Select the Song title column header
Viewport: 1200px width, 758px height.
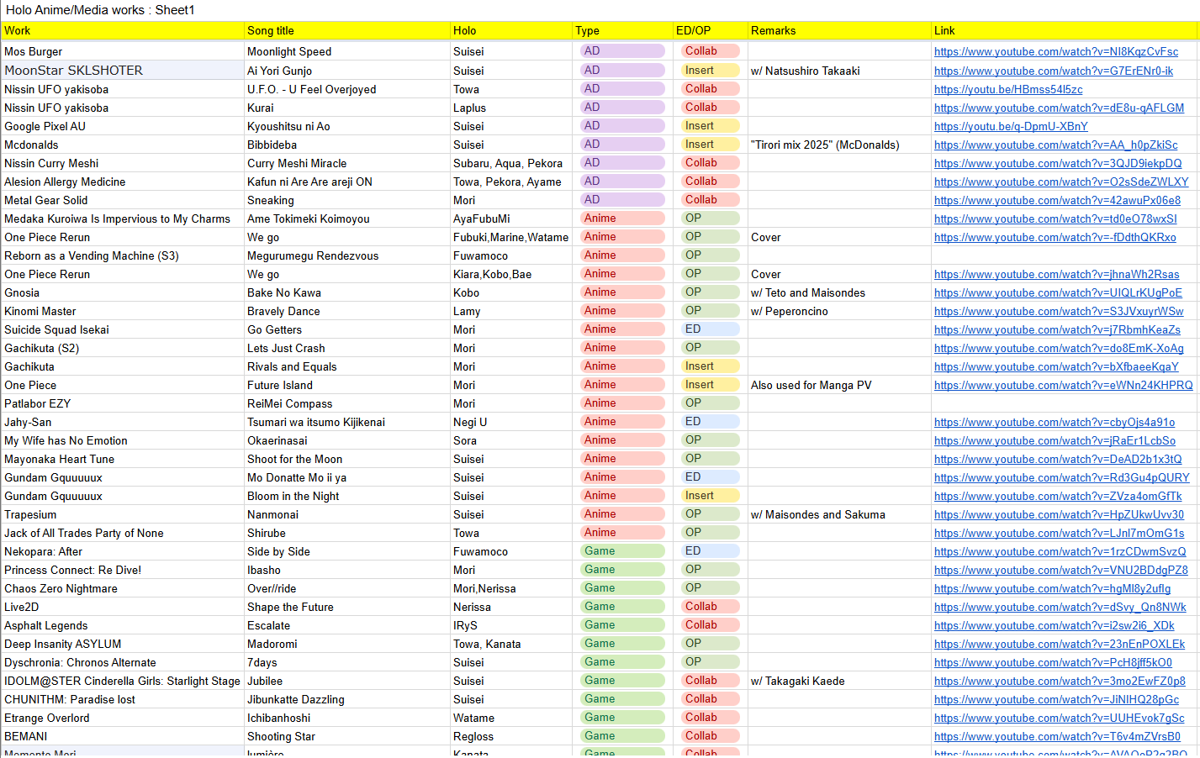347,30
